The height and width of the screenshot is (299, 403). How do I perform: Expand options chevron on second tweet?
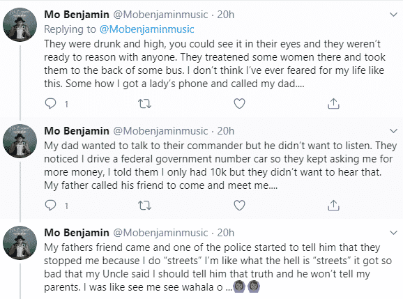tap(393, 131)
